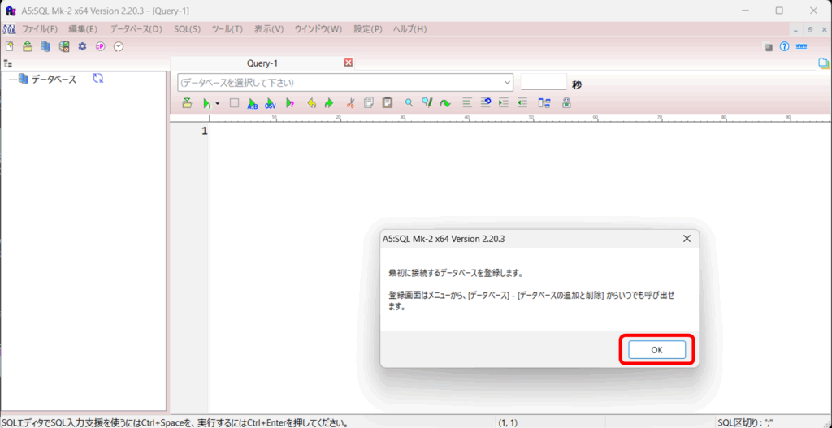Redo with the green forward arrow
832x428 pixels.
pos(329,103)
